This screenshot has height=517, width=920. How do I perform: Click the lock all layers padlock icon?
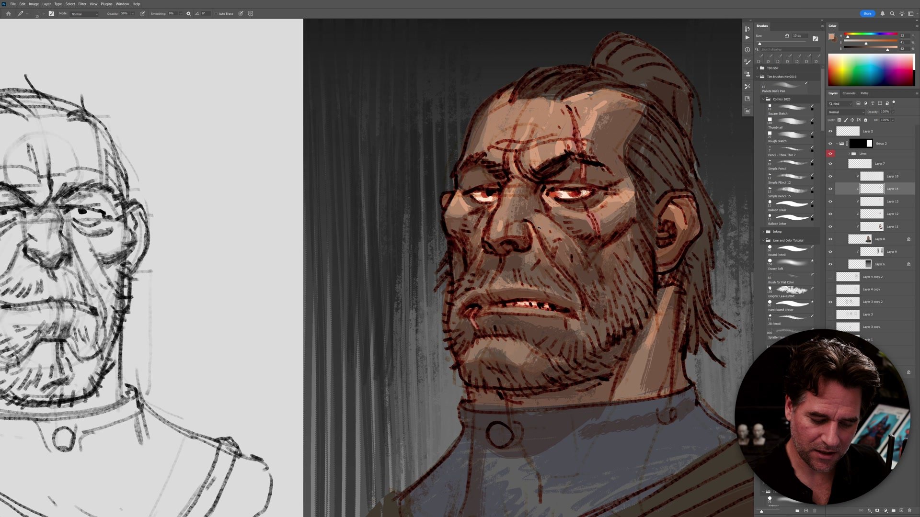tap(865, 120)
